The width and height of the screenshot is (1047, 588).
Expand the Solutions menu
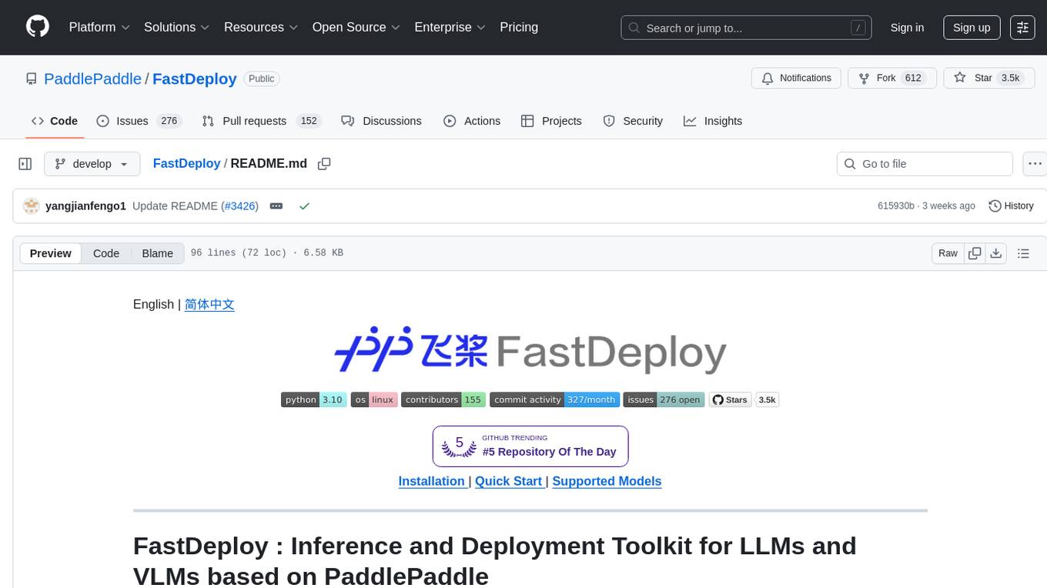[x=177, y=27]
